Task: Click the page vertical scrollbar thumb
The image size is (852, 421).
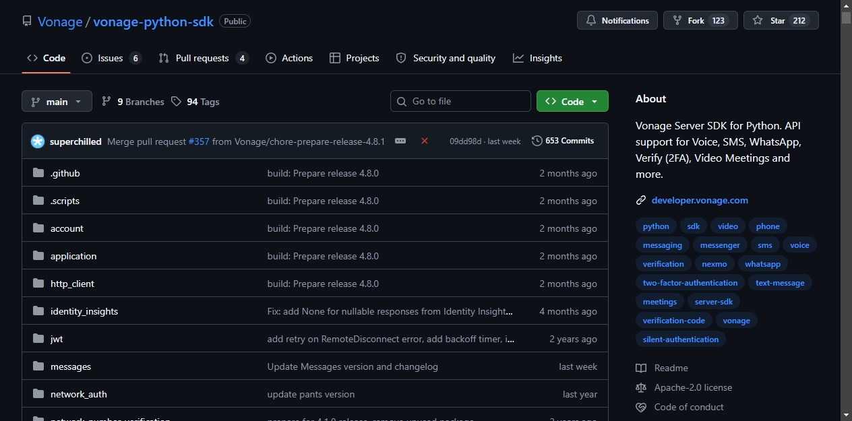Action: click(846, 18)
